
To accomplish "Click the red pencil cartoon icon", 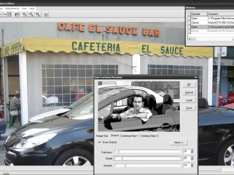I will pyautogui.click(x=17, y=14).
